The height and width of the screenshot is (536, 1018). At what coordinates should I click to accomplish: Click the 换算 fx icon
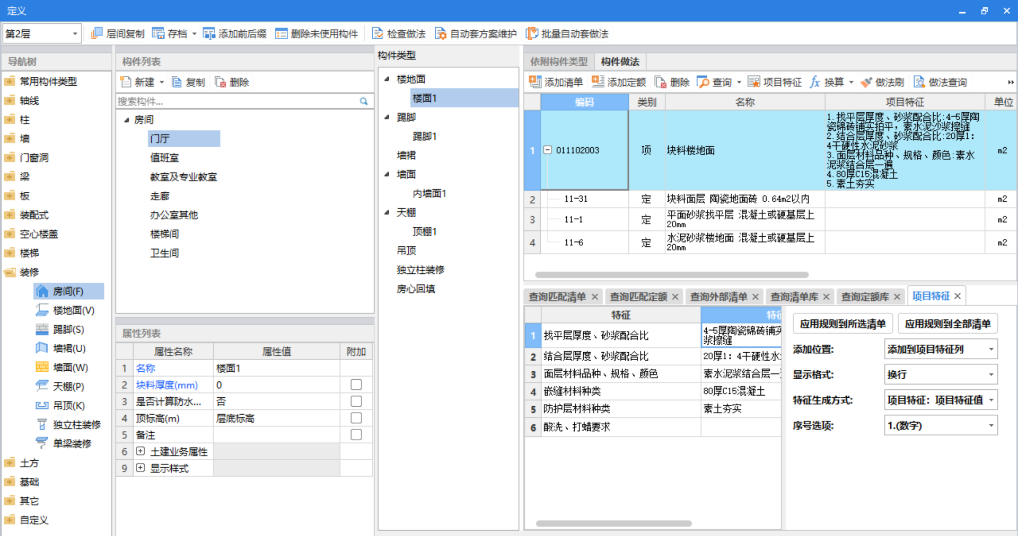pyautogui.click(x=815, y=82)
